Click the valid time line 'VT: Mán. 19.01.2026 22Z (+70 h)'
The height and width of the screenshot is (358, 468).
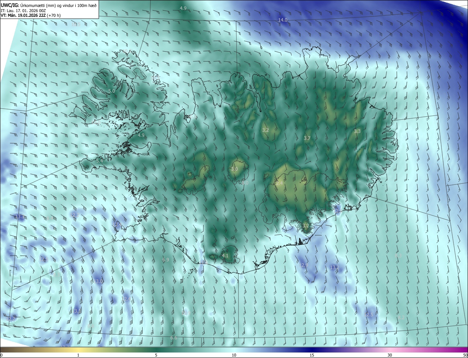click(x=31, y=15)
